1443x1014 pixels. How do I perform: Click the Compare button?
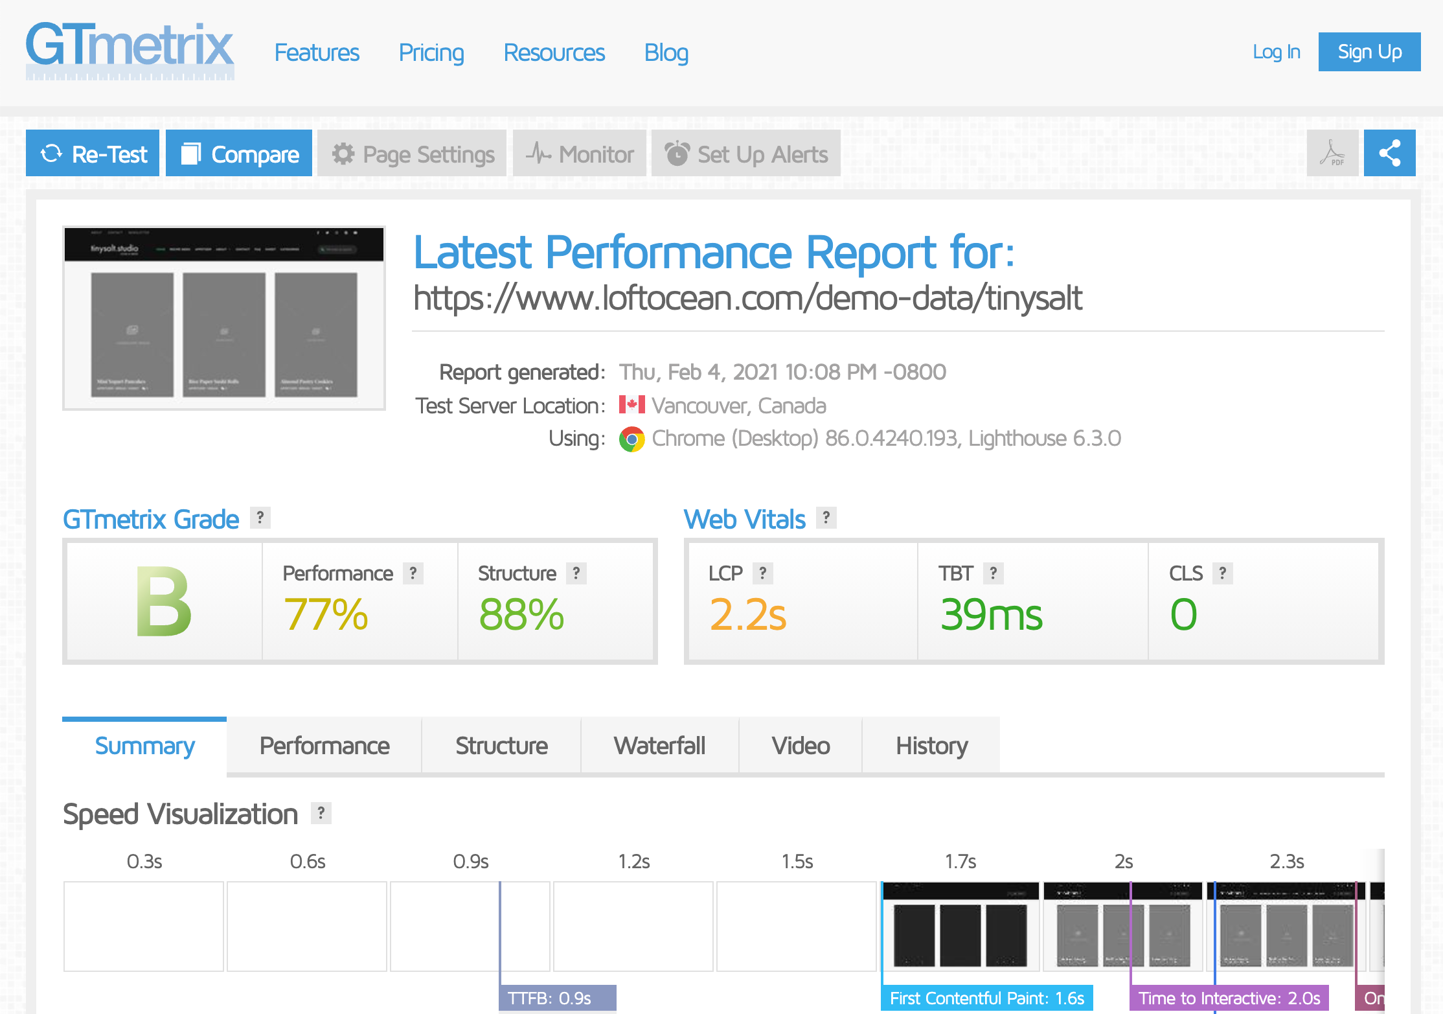click(x=239, y=154)
